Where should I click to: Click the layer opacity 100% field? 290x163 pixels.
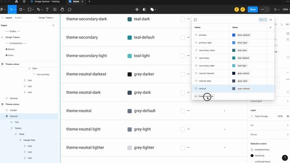pos(280,116)
